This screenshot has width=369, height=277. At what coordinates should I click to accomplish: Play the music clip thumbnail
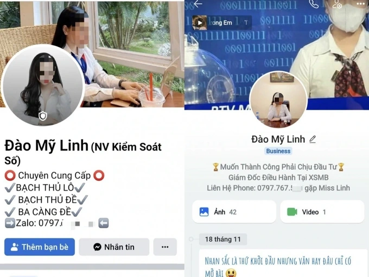pos(200,23)
